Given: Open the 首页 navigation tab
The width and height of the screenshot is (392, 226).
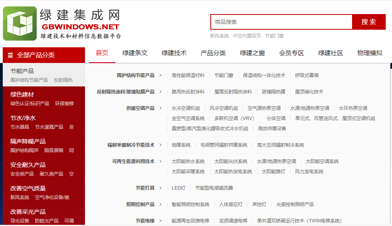Looking at the screenshot, I should (x=102, y=53).
